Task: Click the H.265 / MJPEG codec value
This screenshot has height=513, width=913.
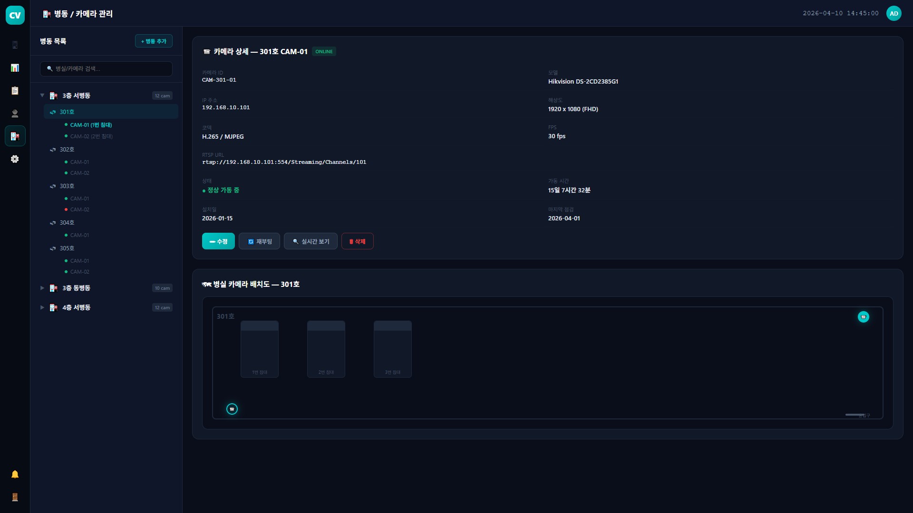Action: pyautogui.click(x=223, y=137)
